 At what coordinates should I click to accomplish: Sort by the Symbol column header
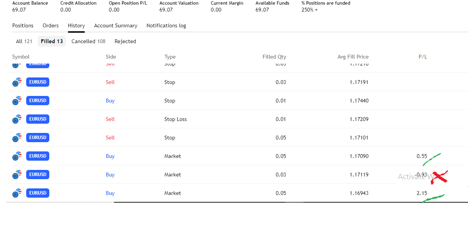pyautogui.click(x=21, y=57)
